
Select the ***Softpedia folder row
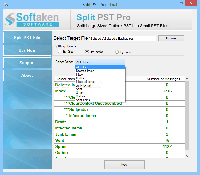coord(120,110)
